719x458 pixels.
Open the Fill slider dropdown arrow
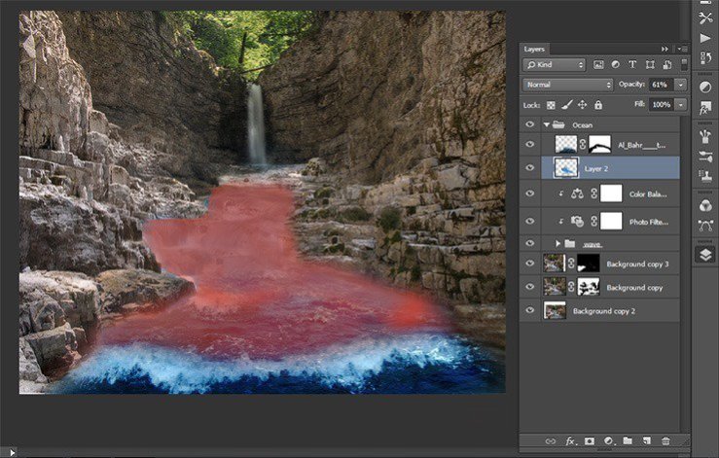point(681,104)
